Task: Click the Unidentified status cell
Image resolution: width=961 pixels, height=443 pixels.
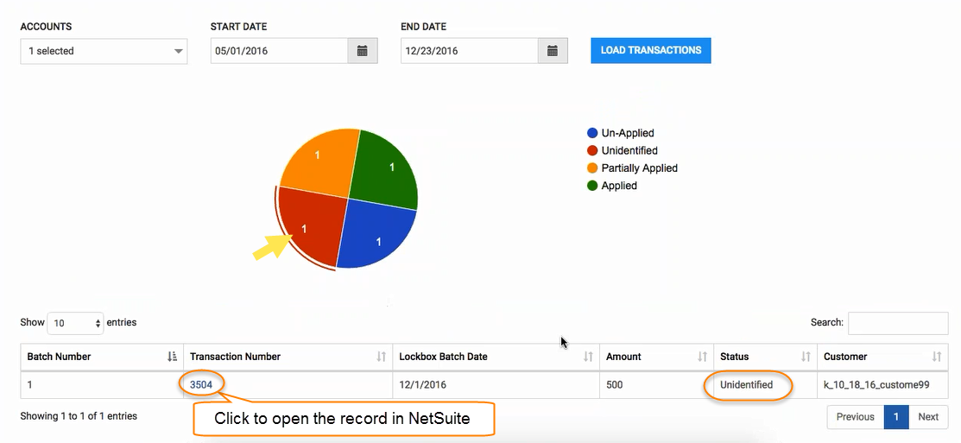Action: tap(766, 385)
